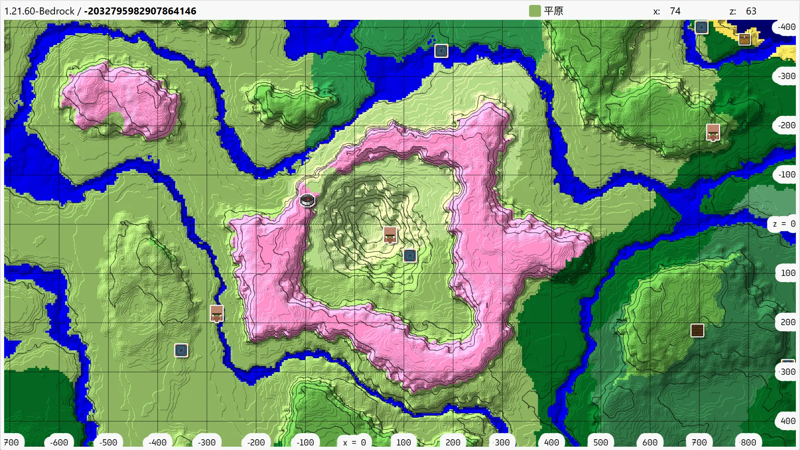
Task: Open the buried treasure chest marker
Action: tap(745, 39)
